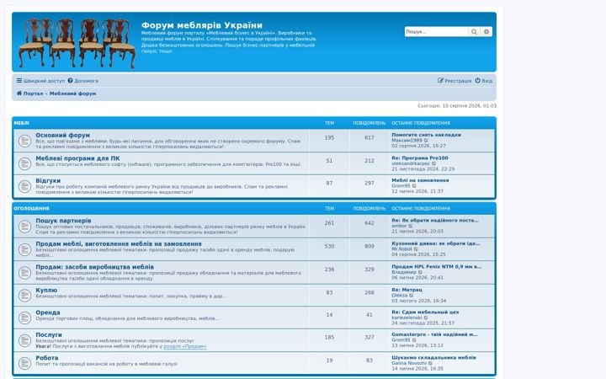
Task: Click the Форум меблярів України title
Action: (202, 25)
